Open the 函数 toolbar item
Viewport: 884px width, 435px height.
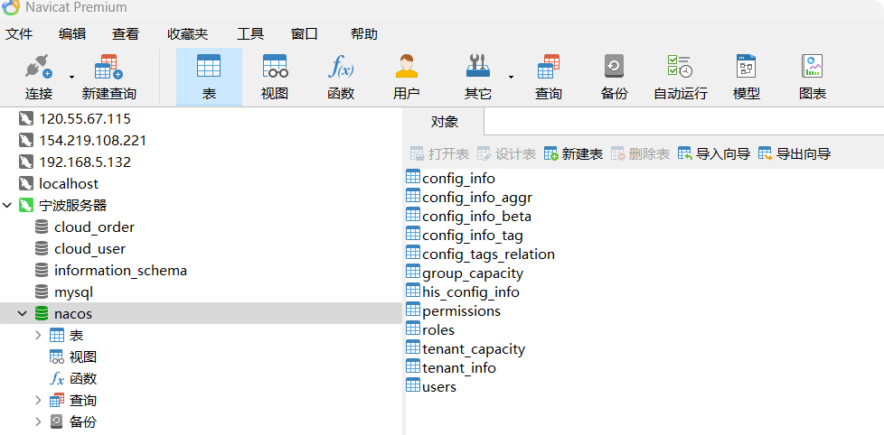(341, 77)
